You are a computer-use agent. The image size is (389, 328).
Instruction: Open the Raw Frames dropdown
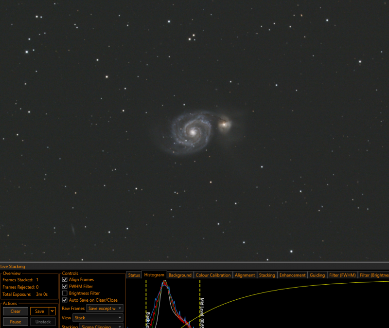tap(105, 309)
